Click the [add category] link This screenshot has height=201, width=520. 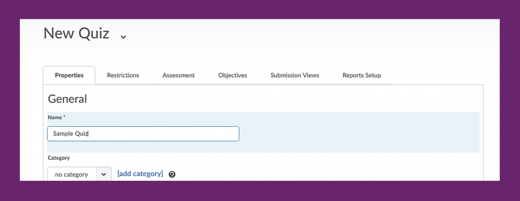coord(140,174)
